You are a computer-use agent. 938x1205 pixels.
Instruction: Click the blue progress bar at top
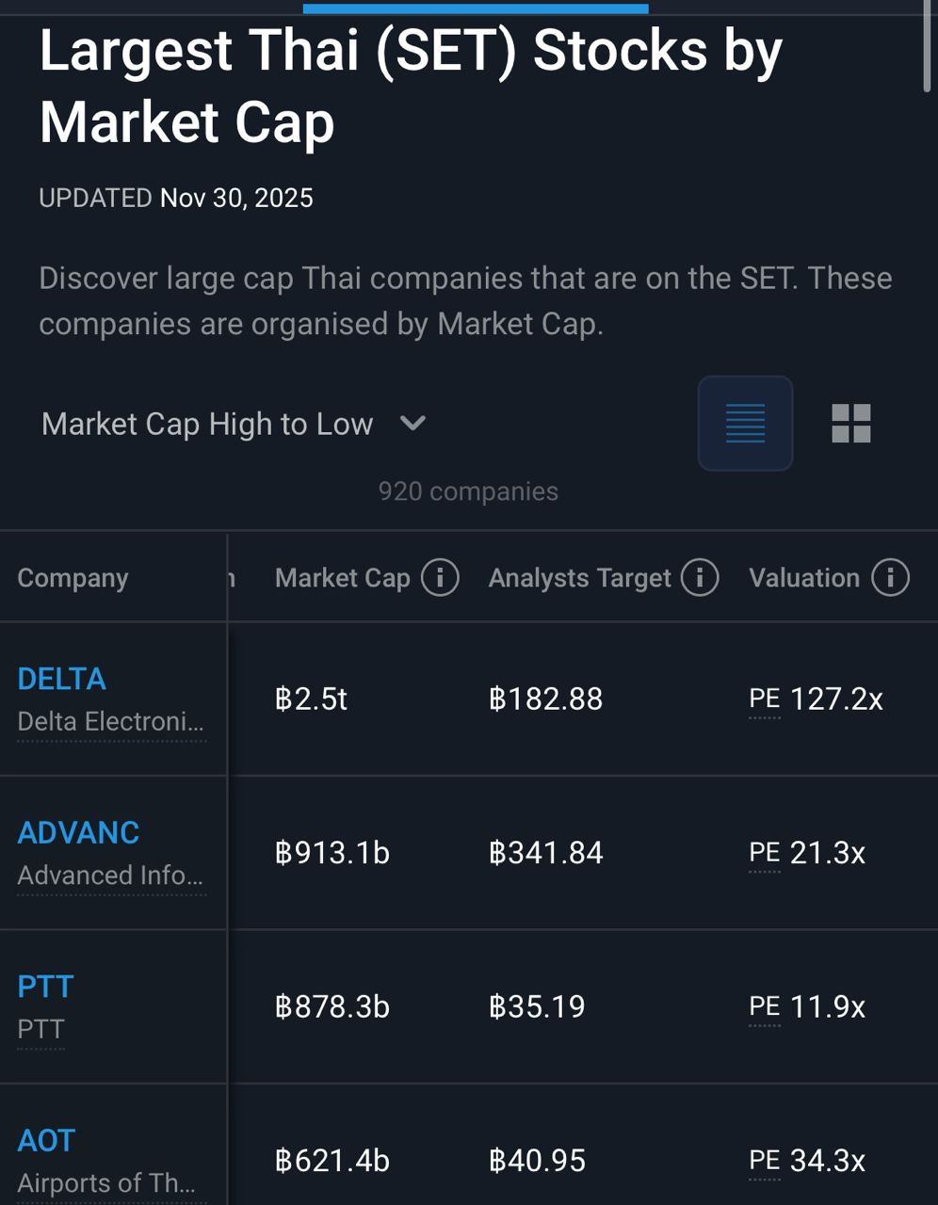[x=476, y=8]
